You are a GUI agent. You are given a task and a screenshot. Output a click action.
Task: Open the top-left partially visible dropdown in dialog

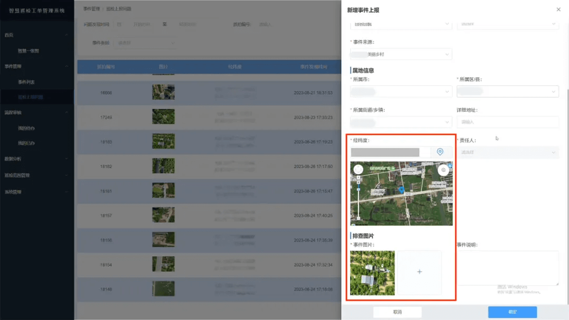(x=401, y=24)
